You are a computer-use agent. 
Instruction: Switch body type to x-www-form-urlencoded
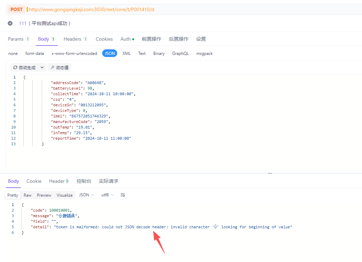74,54
